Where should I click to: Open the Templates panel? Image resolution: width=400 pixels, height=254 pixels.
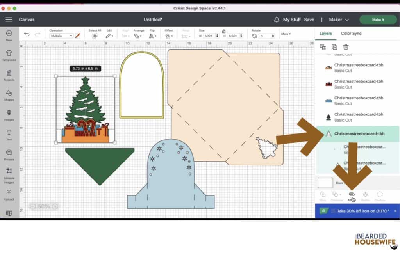click(9, 55)
